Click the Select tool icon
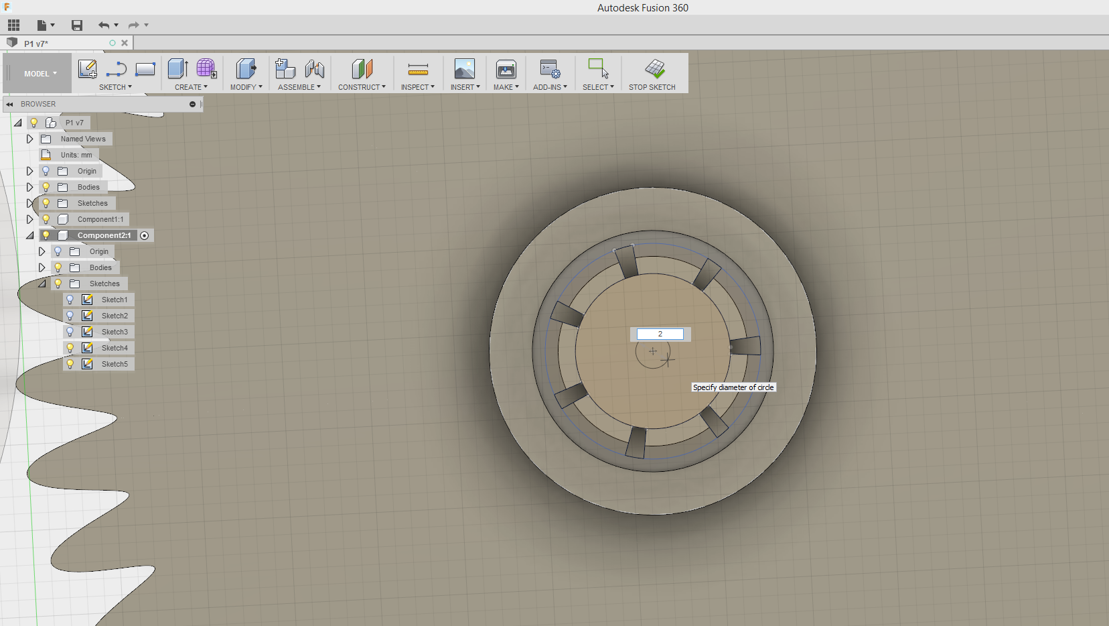 (598, 68)
